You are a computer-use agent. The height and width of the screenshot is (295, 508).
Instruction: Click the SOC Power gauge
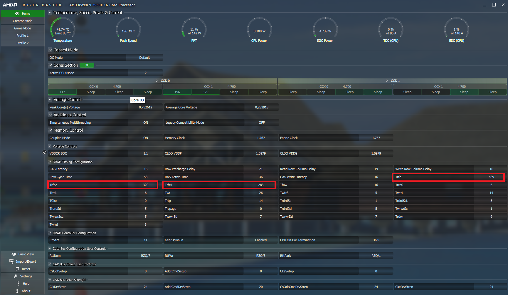click(x=325, y=30)
